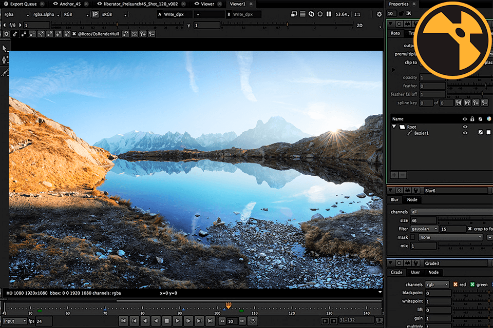The width and height of the screenshot is (493, 328).
Task: Jump to the last frame
Action: coord(210,321)
